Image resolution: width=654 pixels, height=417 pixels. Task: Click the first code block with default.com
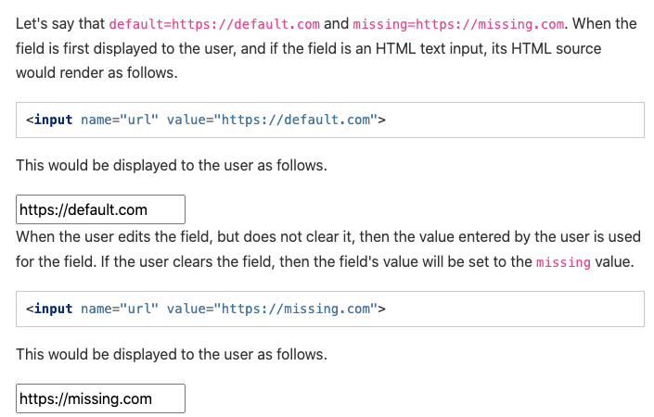click(330, 120)
